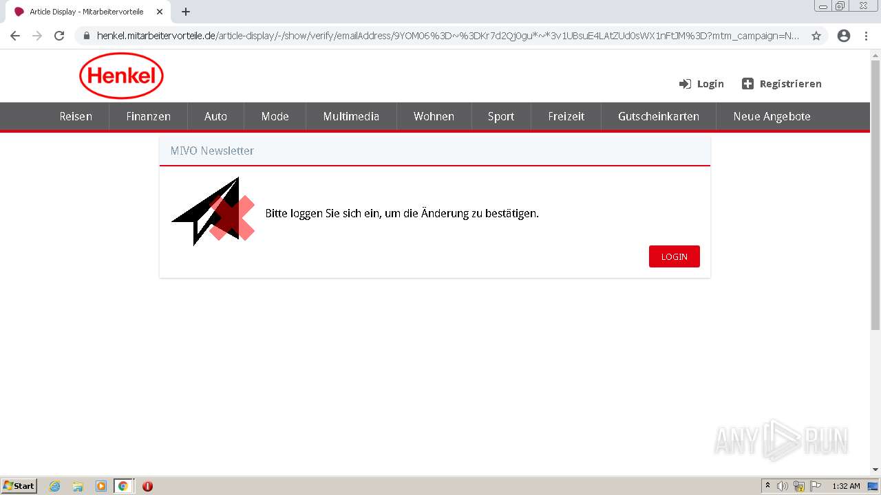This screenshot has width=881, height=495.
Task: Click the Login link in header
Action: pyautogui.click(x=710, y=84)
